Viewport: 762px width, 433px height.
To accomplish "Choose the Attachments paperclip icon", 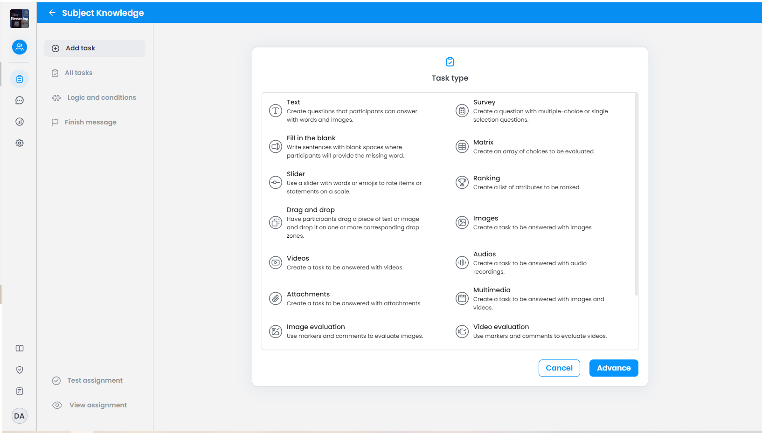I will pos(276,298).
